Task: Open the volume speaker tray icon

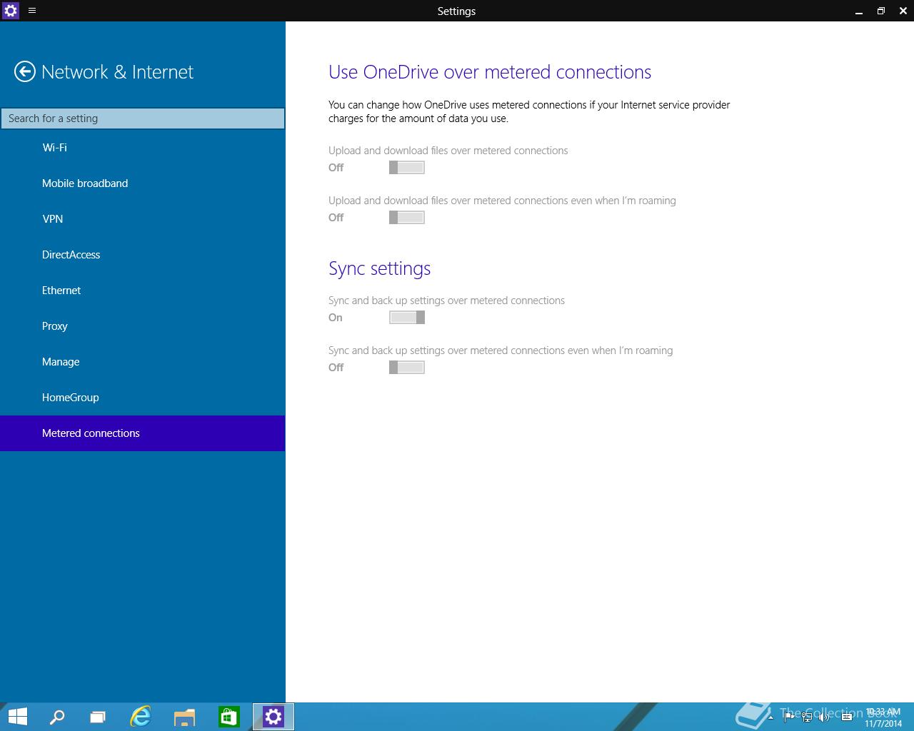Action: pos(825,717)
